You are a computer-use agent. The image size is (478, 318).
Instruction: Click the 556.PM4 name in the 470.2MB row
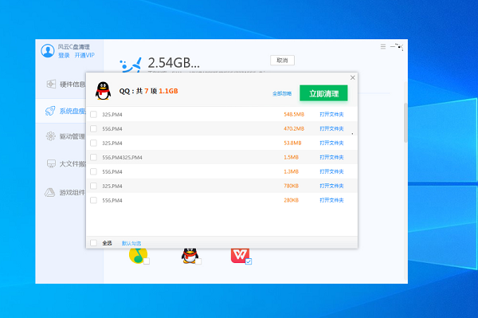tap(112, 129)
